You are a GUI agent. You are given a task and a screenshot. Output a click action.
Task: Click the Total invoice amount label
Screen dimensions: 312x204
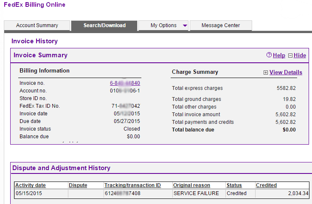pos(196,115)
